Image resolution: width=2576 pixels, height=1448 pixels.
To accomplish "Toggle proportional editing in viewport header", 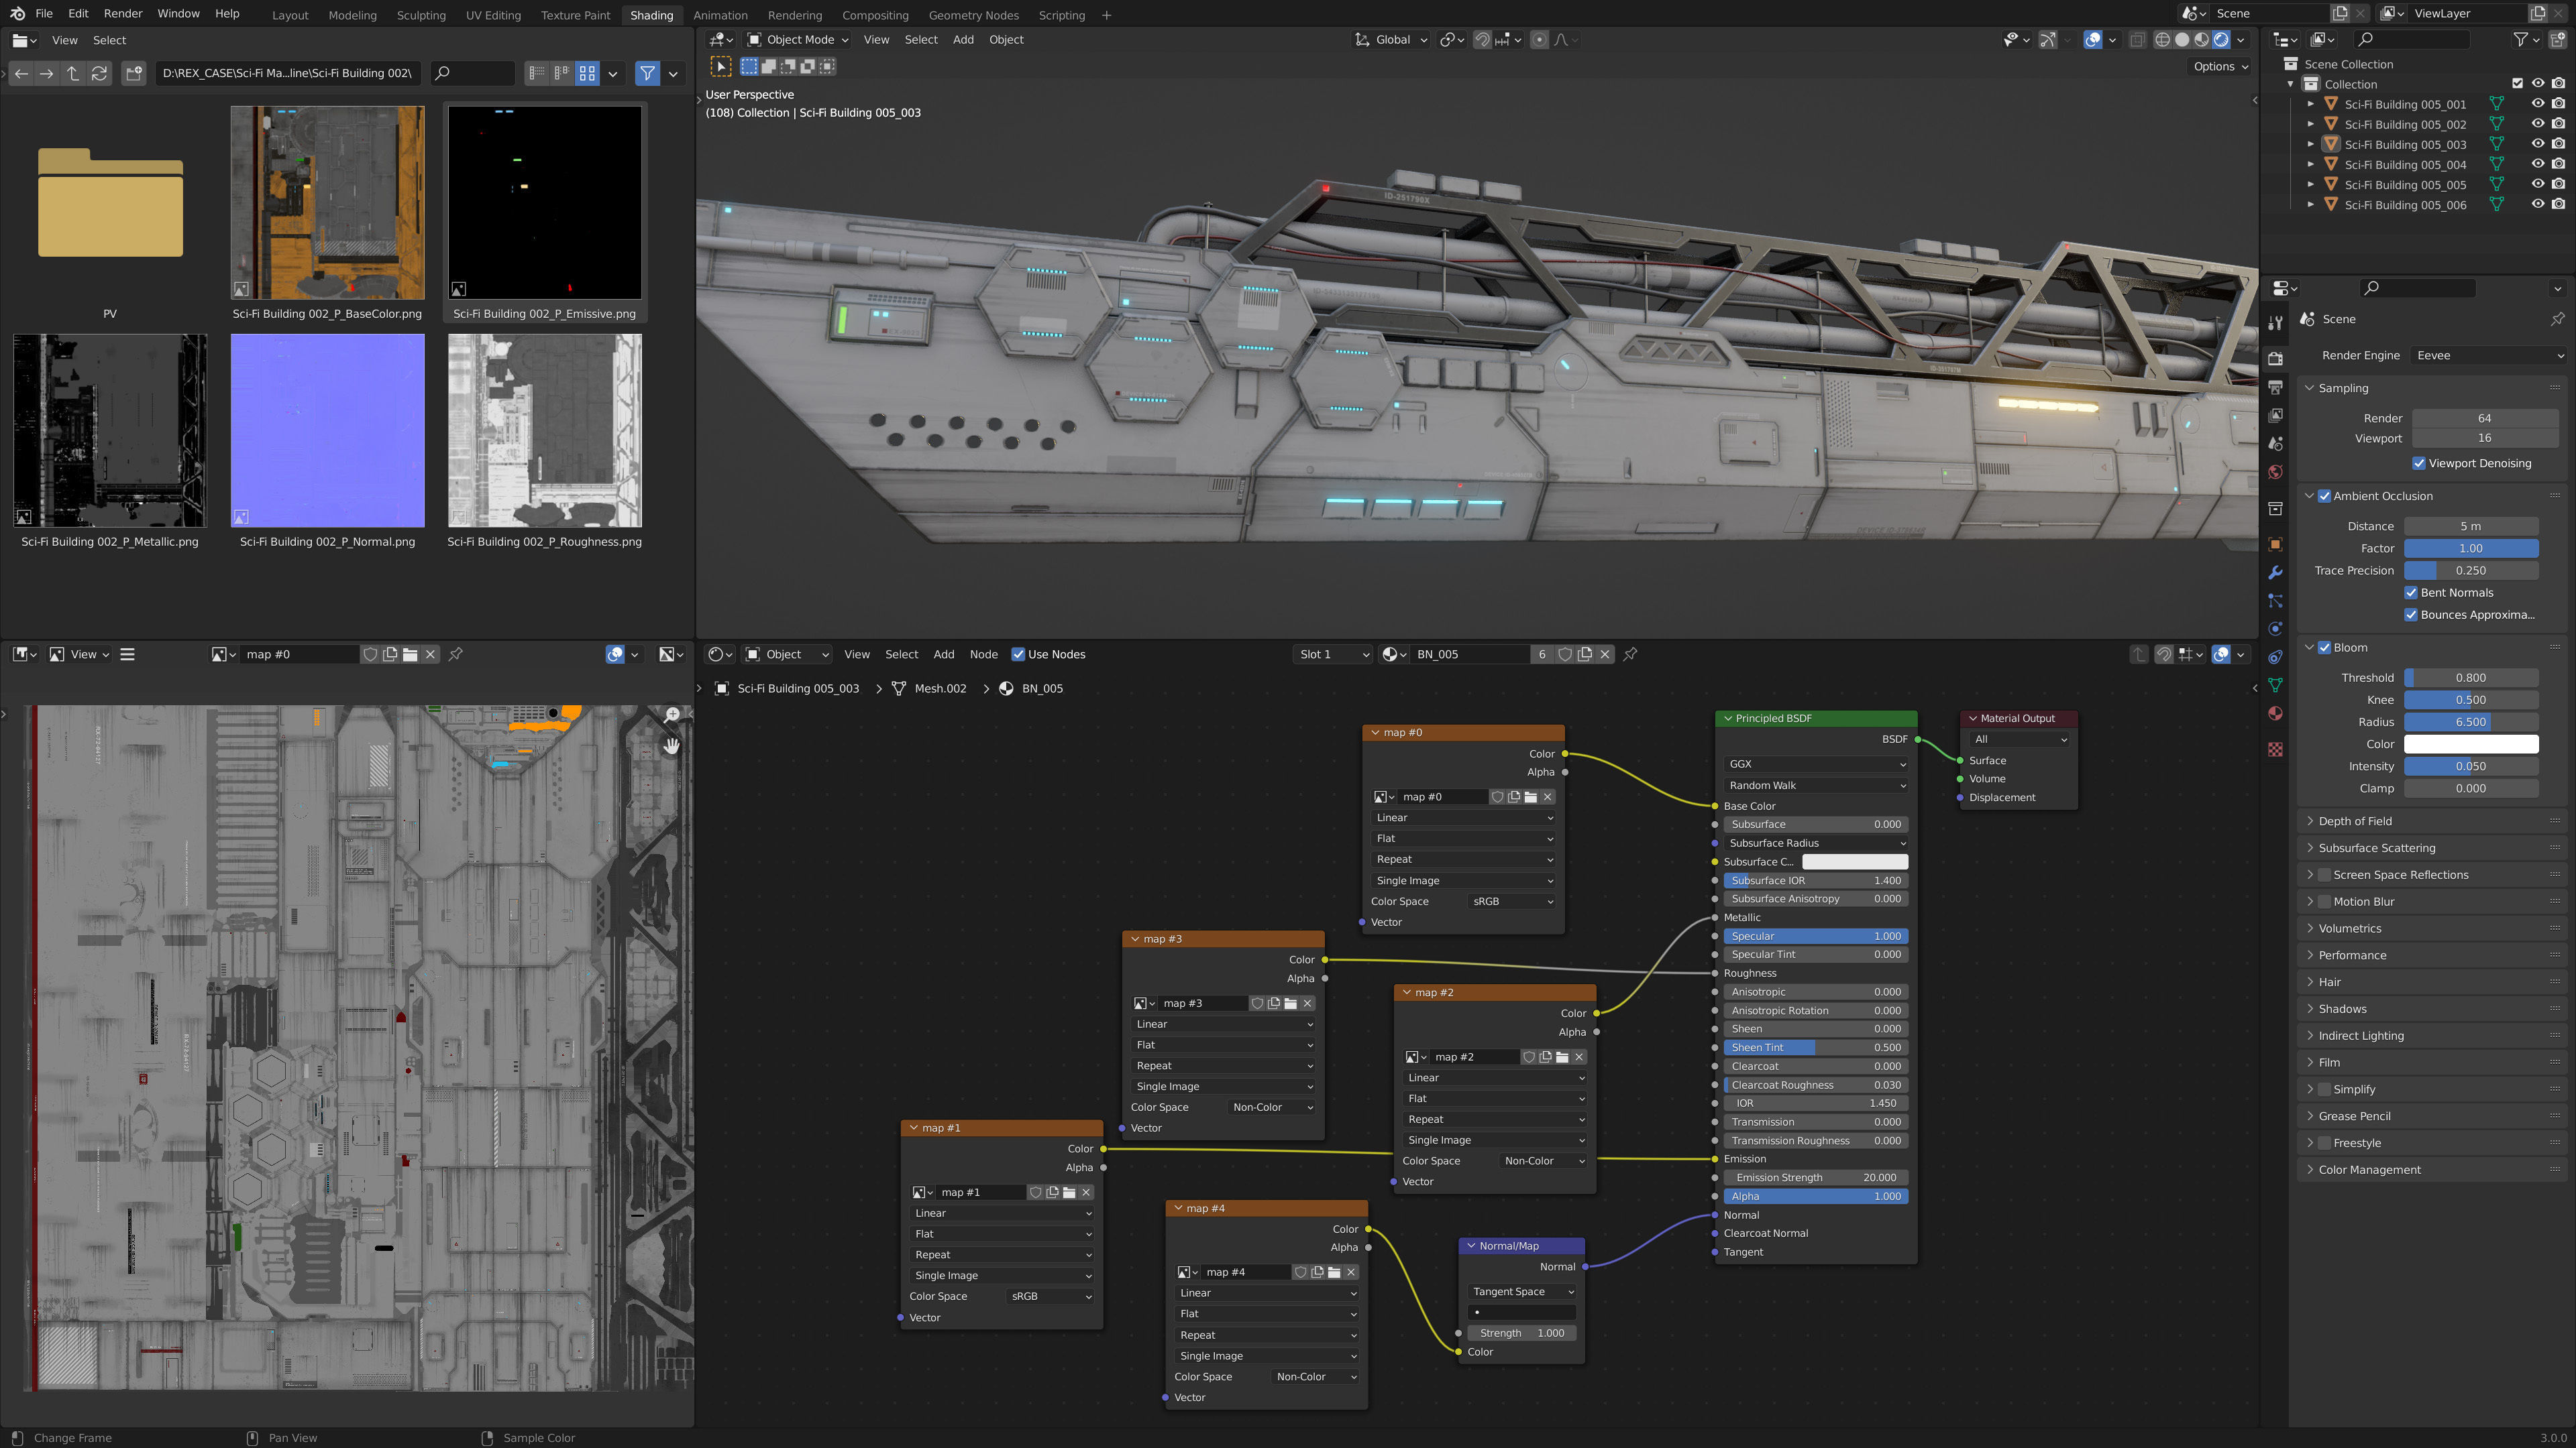I will (x=1539, y=40).
